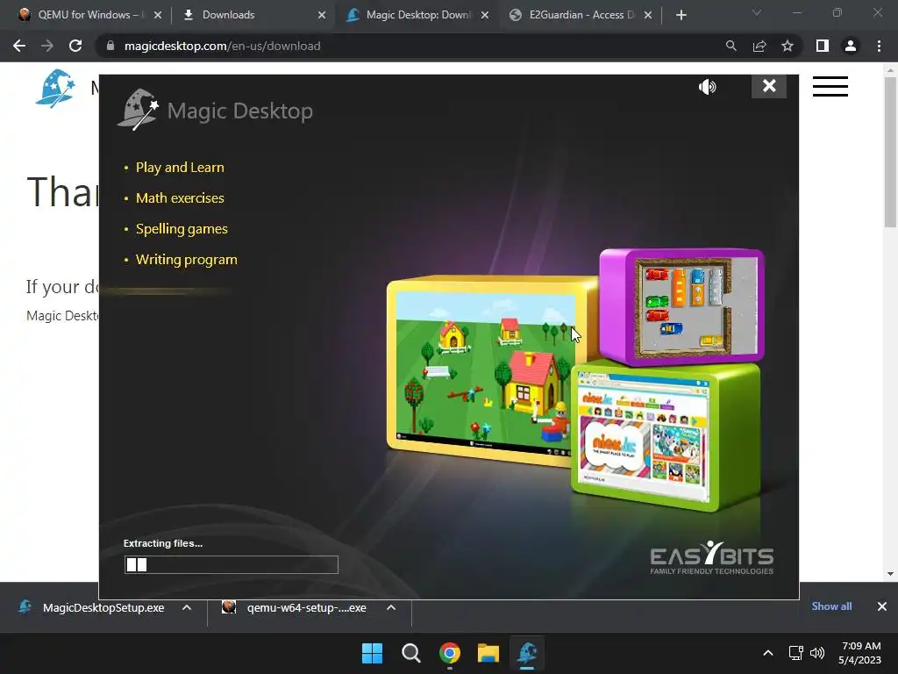Image resolution: width=898 pixels, height=674 pixels.
Task: Open the zoom magnifier in address bar
Action: (x=731, y=46)
